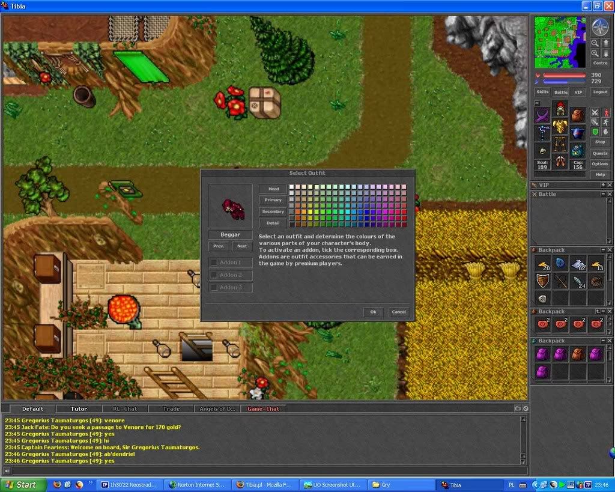615x492 pixels.
Task: Cancel the Select Outfit dialog
Action: [399, 312]
